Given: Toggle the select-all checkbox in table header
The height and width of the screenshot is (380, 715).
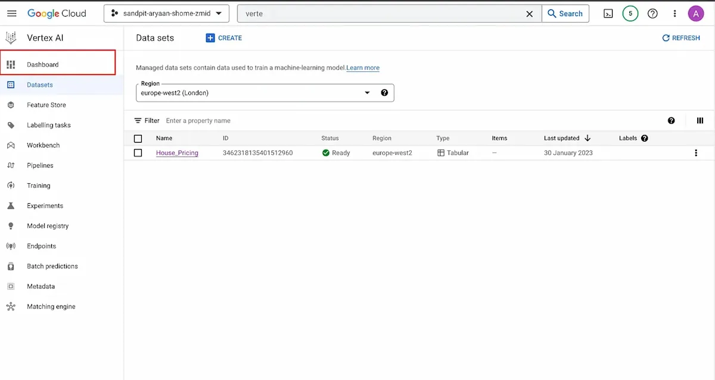Looking at the screenshot, I should point(138,139).
